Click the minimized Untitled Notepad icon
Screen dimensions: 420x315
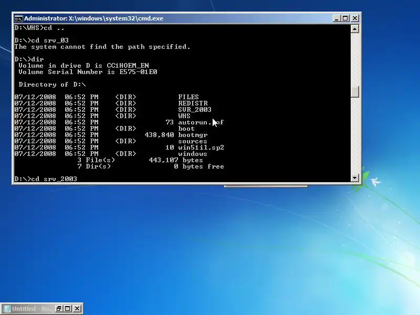[x=7, y=309]
